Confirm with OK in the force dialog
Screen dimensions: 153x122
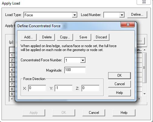point(119,75)
